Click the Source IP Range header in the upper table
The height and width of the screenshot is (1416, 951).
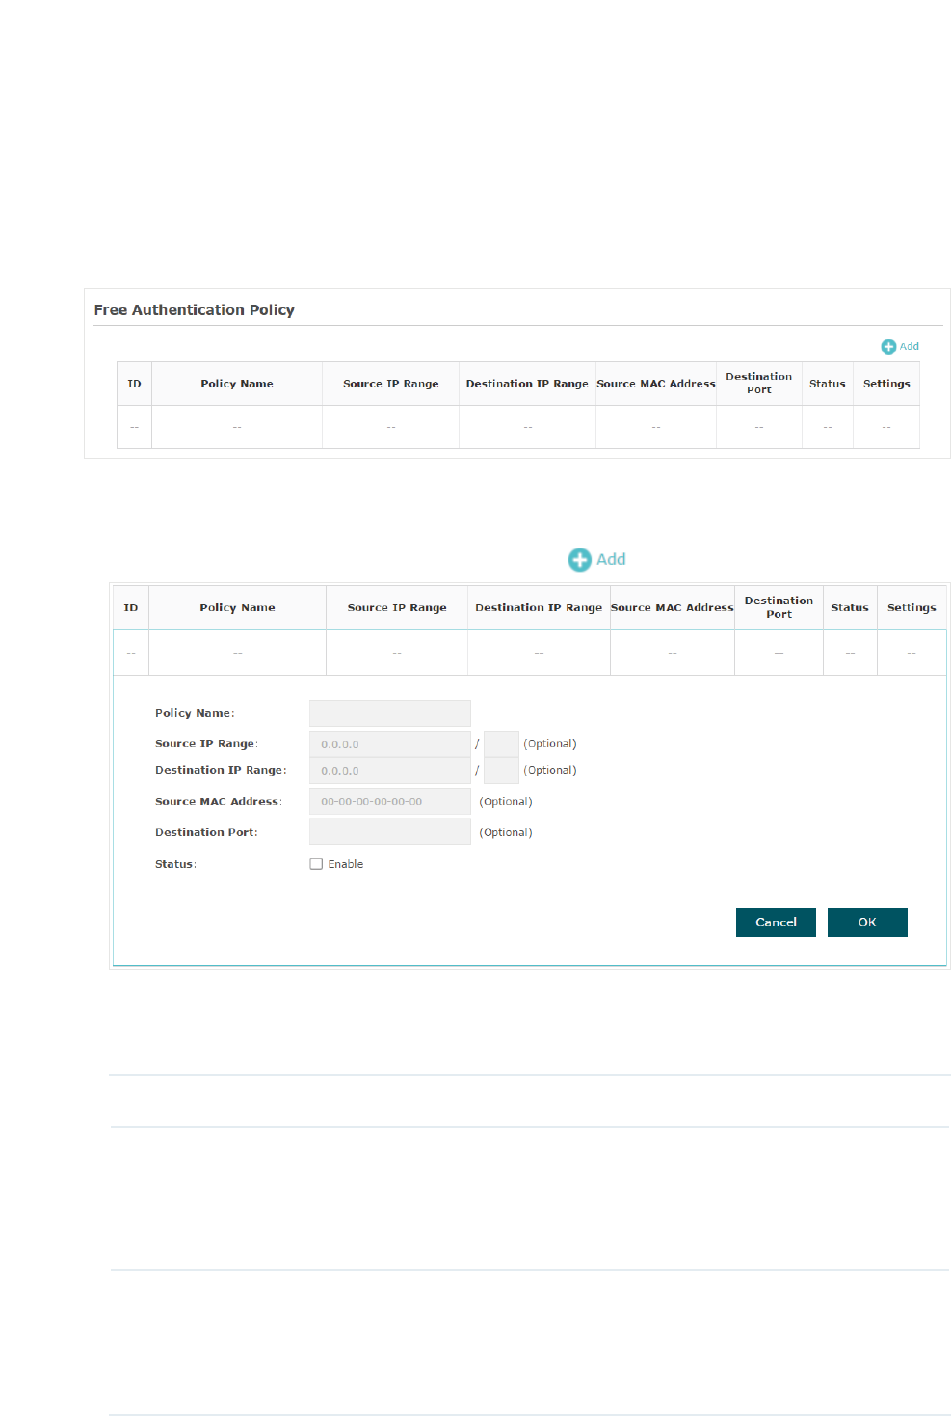(x=391, y=384)
